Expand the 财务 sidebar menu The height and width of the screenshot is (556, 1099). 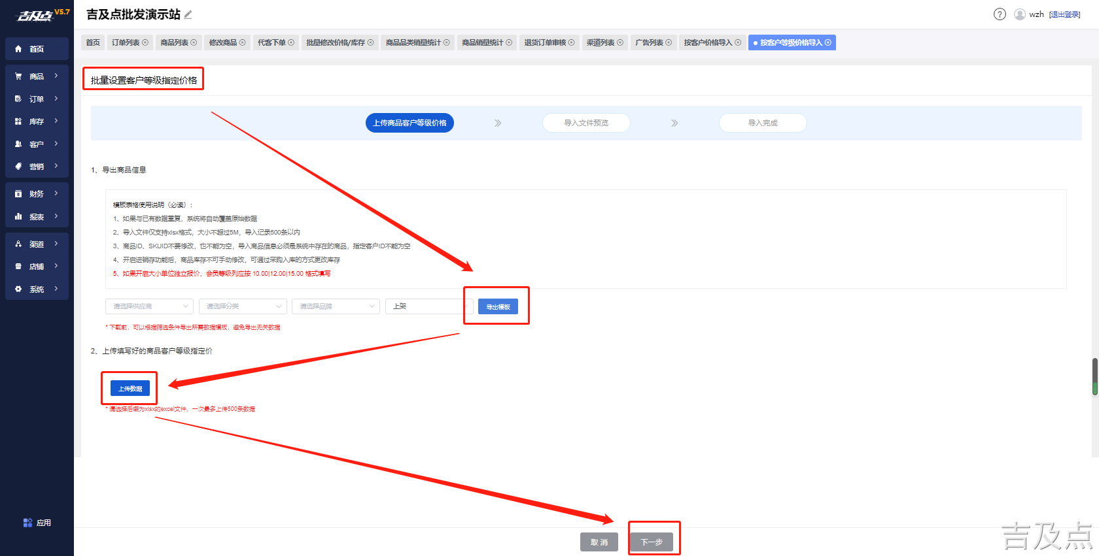[x=37, y=194]
